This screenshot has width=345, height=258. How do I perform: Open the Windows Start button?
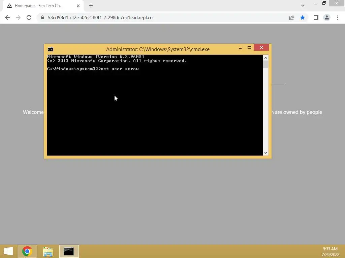coord(8,251)
